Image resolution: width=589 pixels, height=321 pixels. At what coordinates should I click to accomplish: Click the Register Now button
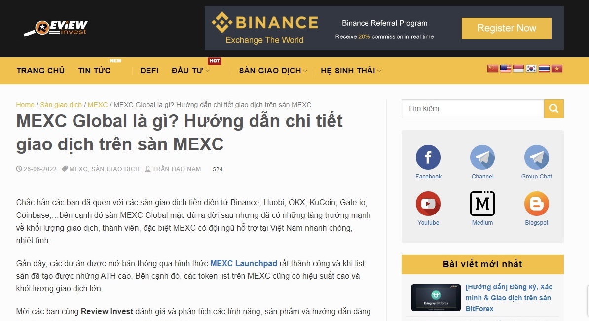coord(506,28)
